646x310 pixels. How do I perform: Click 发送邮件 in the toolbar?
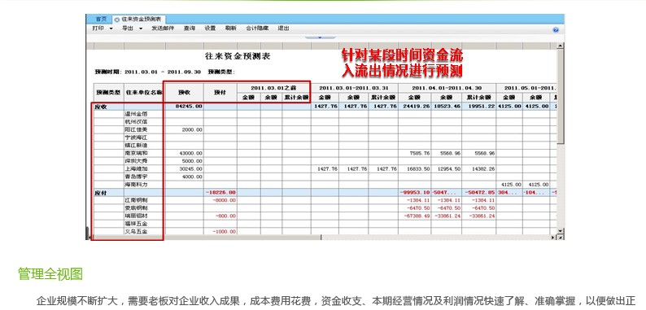tap(163, 28)
